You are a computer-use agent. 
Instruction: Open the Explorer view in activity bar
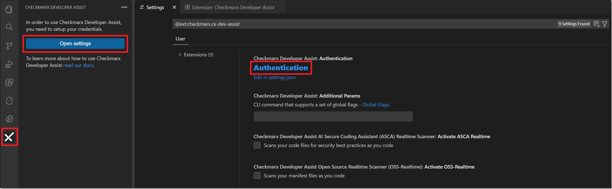coord(9,10)
